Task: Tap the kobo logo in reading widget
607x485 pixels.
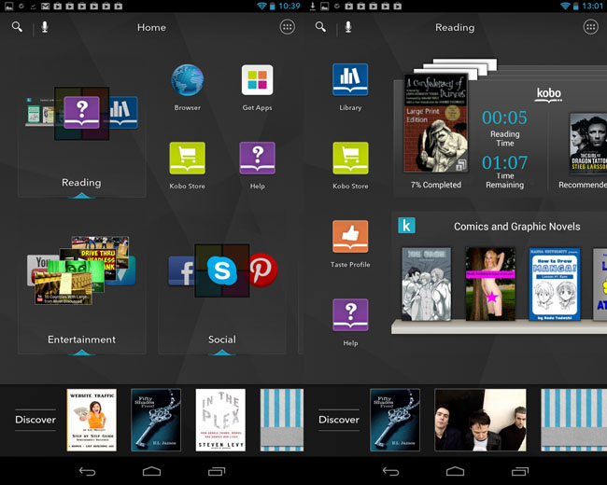Action: point(548,94)
